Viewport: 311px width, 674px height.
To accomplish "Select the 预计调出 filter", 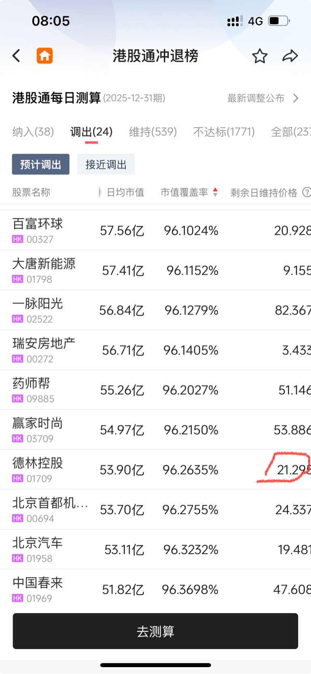I will pos(40,164).
